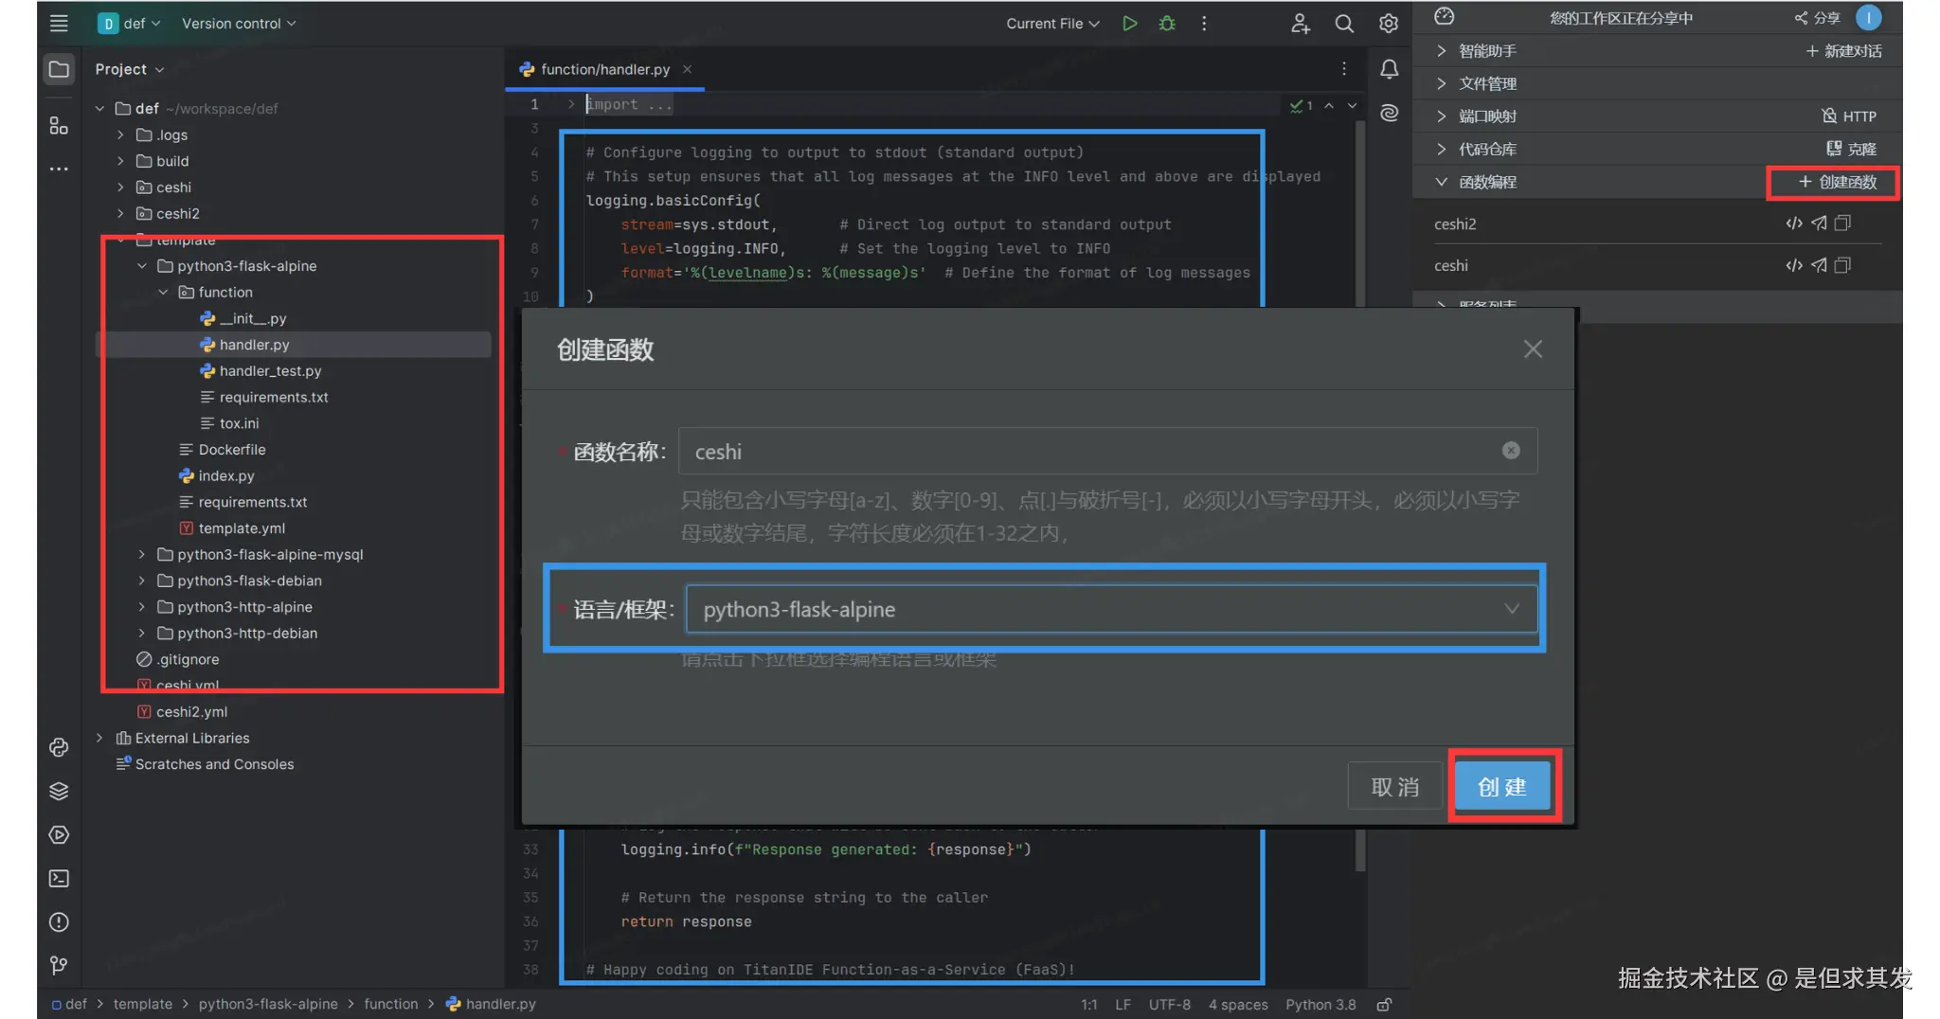This screenshot has height=1019, width=1940.
Task: Run the current file
Action: click(x=1129, y=24)
